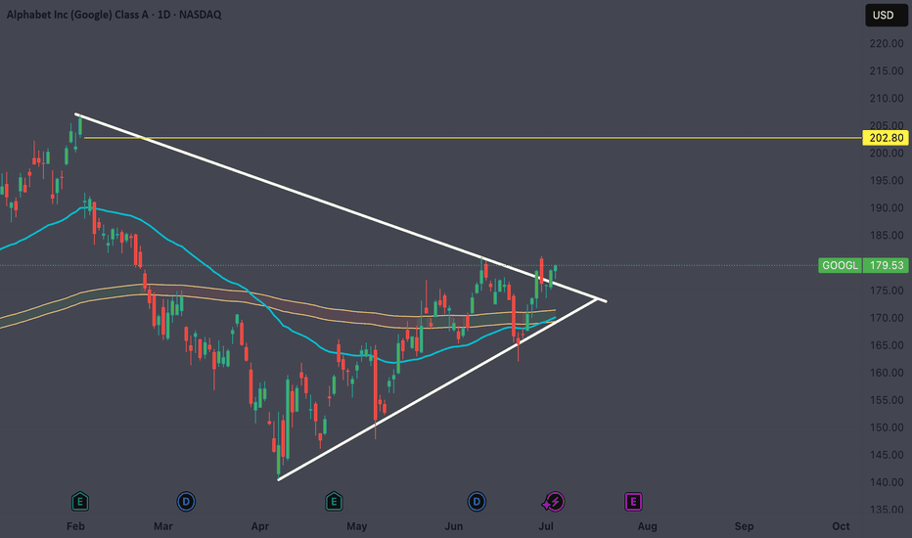Open the July lightning event marker
This screenshot has height=538, width=912.
coord(554,502)
